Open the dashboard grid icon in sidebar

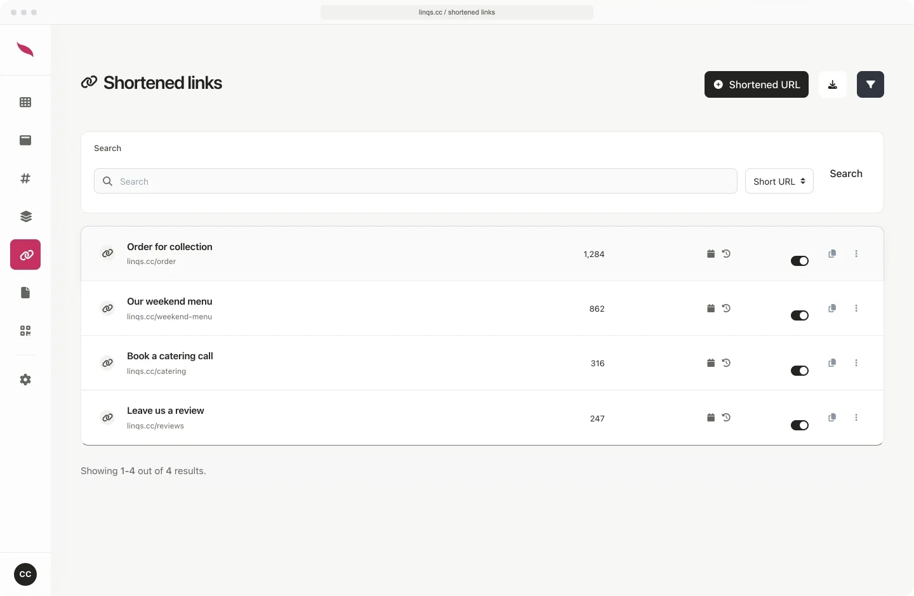(x=25, y=102)
